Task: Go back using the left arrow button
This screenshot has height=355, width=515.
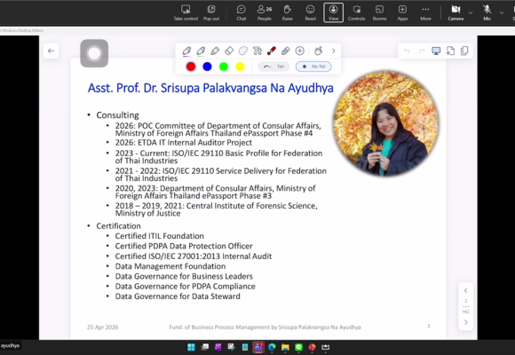Action: (51, 51)
